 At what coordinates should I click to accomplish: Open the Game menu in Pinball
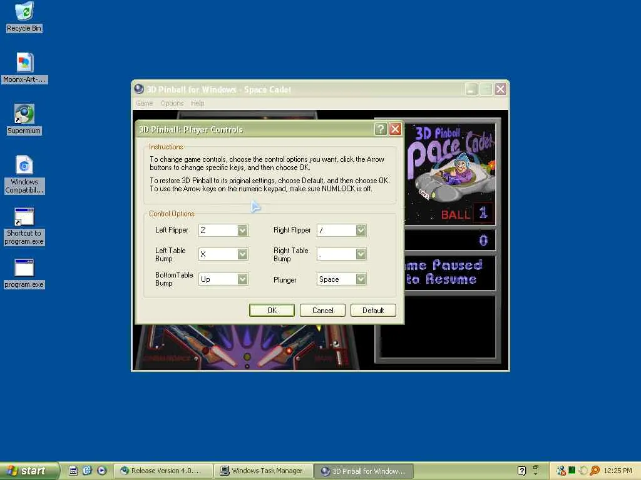(x=145, y=103)
